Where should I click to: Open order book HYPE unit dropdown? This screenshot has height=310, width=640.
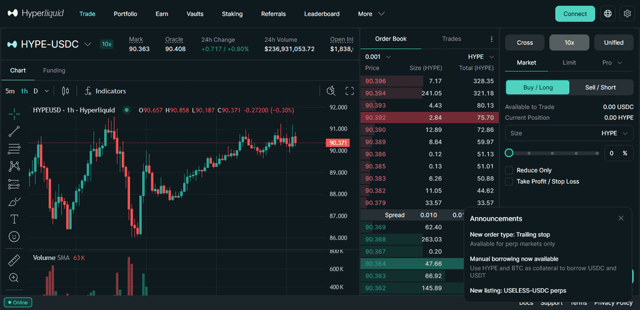pyautogui.click(x=481, y=57)
